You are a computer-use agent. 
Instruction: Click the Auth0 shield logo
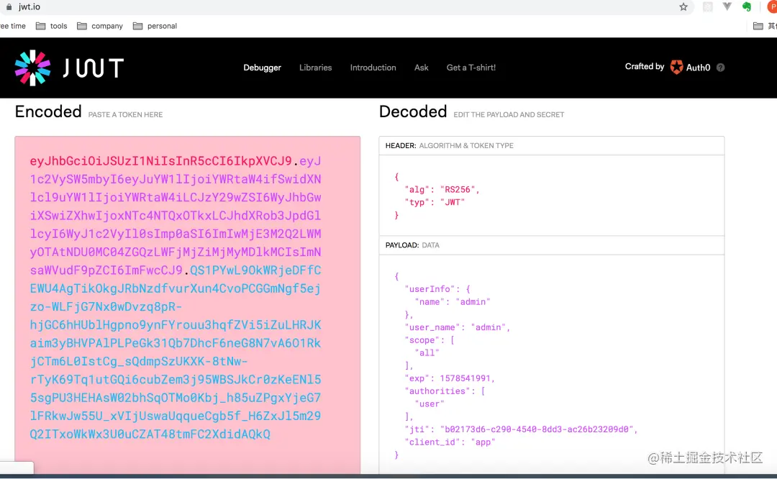point(676,67)
